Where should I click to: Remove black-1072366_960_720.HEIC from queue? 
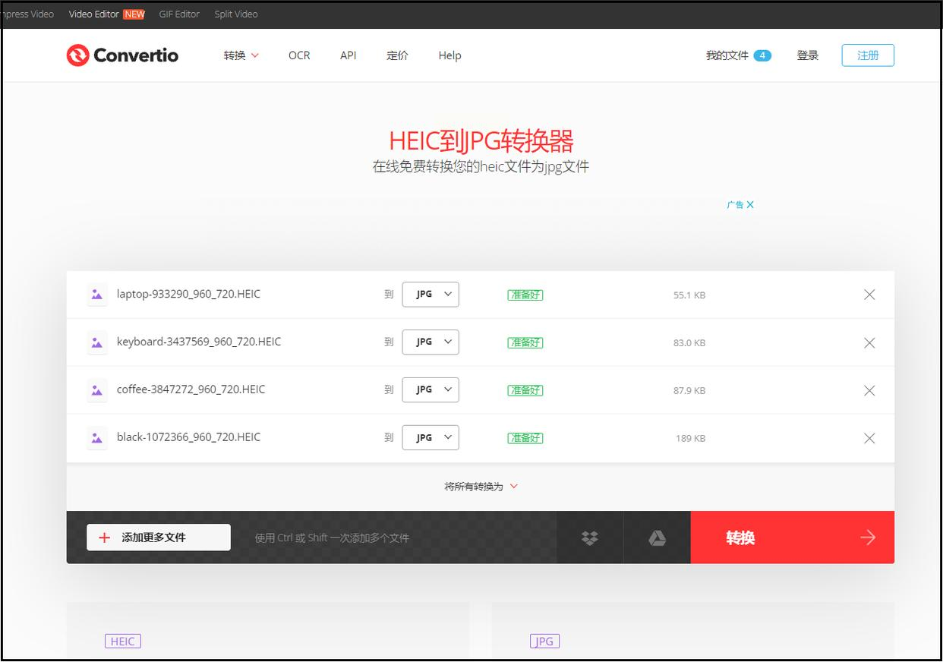(x=869, y=438)
